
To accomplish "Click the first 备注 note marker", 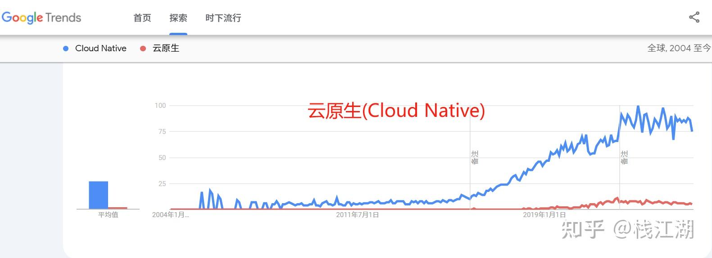I will point(475,157).
